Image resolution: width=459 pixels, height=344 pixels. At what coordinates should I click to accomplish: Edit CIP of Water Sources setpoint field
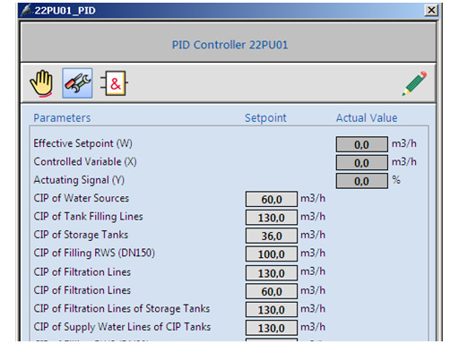(x=272, y=199)
